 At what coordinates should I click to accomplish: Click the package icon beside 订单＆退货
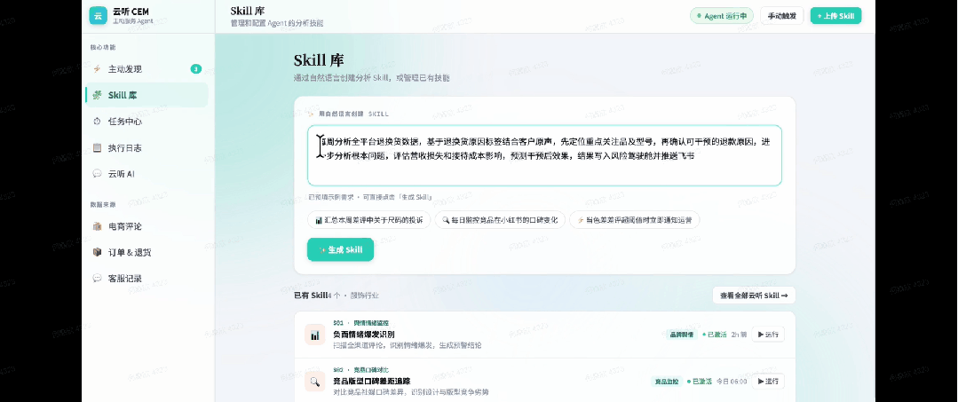97,252
